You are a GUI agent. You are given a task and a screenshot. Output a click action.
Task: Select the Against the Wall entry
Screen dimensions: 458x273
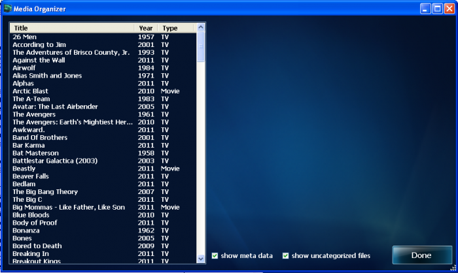coord(103,60)
